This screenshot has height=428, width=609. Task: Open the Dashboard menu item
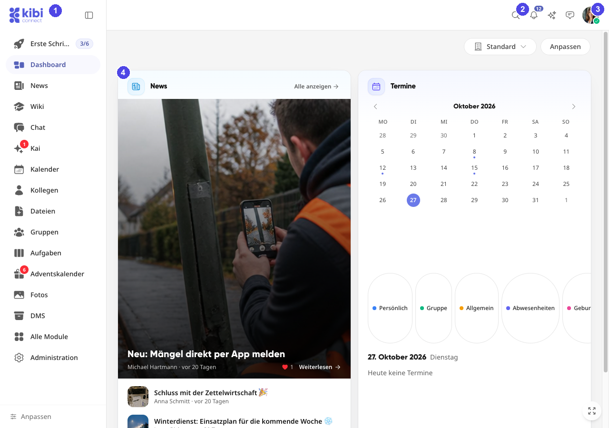(x=53, y=65)
